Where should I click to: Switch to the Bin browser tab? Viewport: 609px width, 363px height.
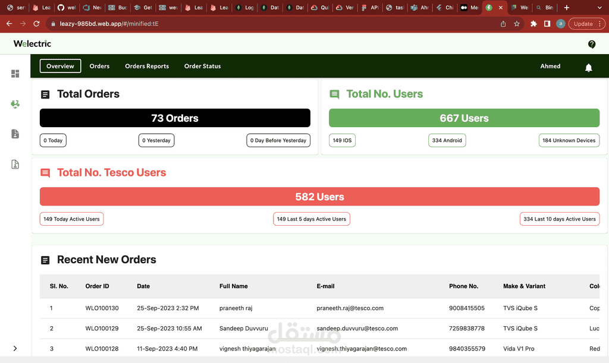point(545,7)
